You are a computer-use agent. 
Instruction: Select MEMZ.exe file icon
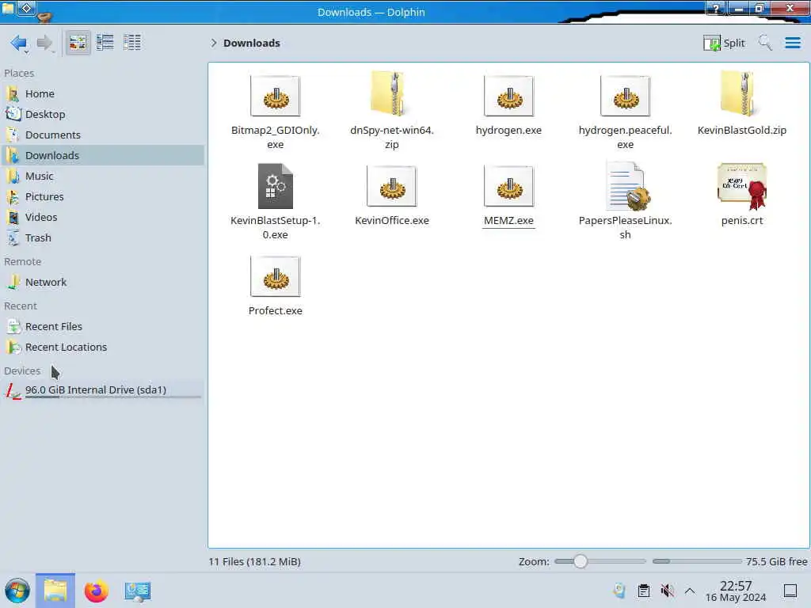tap(509, 186)
